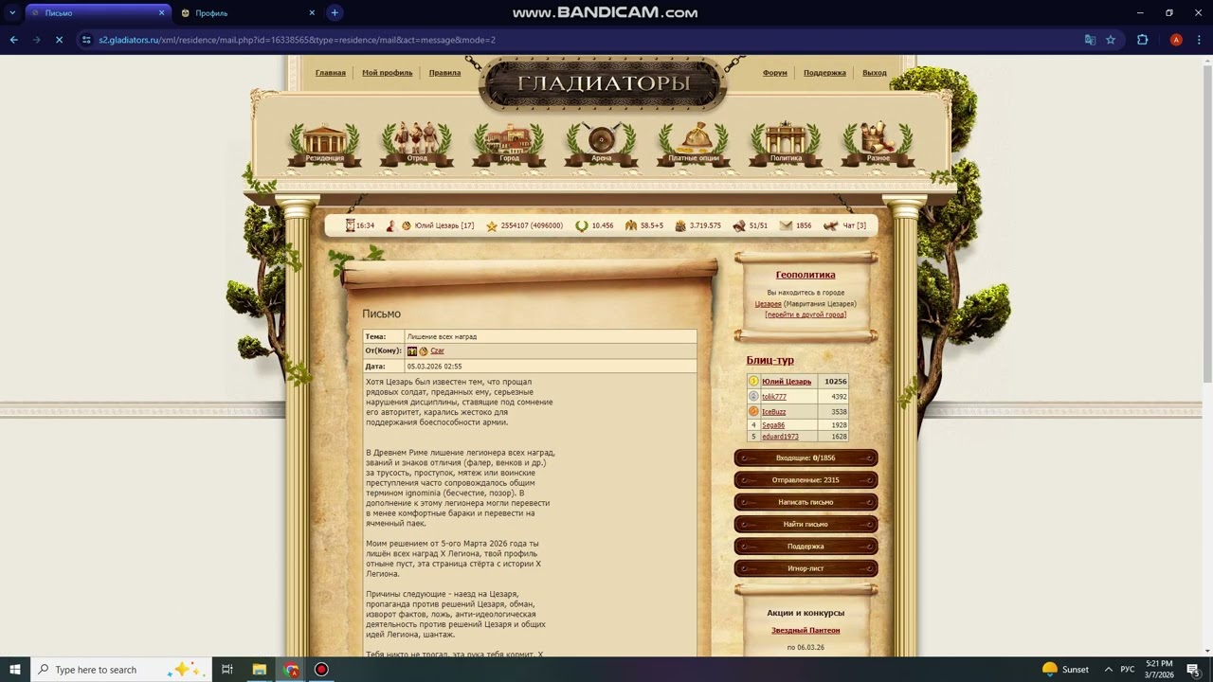Click перейти в другой город link

click(806, 314)
